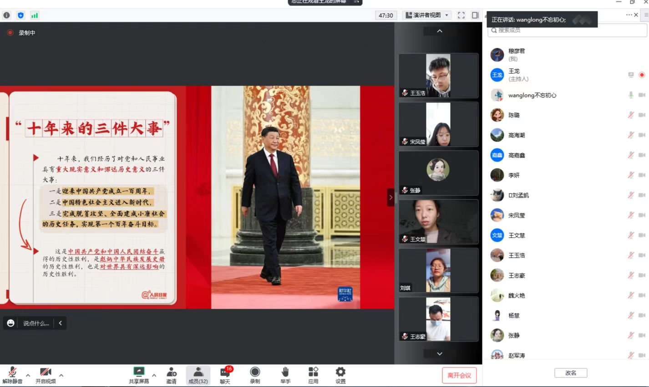Image resolution: width=649 pixels, height=387 pixels.
Task: Click the 改名 rename button
Action: pyautogui.click(x=571, y=373)
